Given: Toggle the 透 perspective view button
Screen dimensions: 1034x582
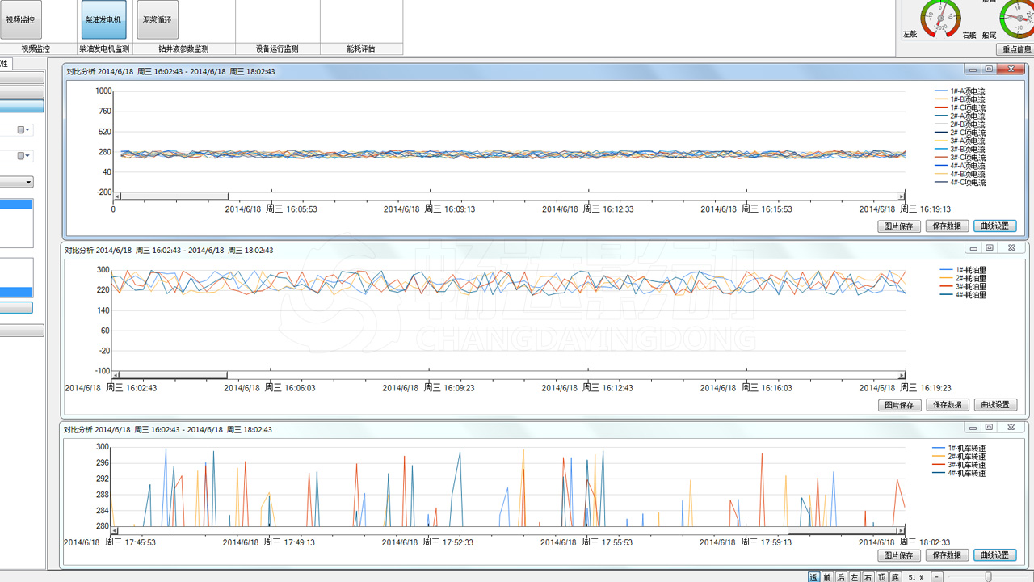Looking at the screenshot, I should click(813, 577).
